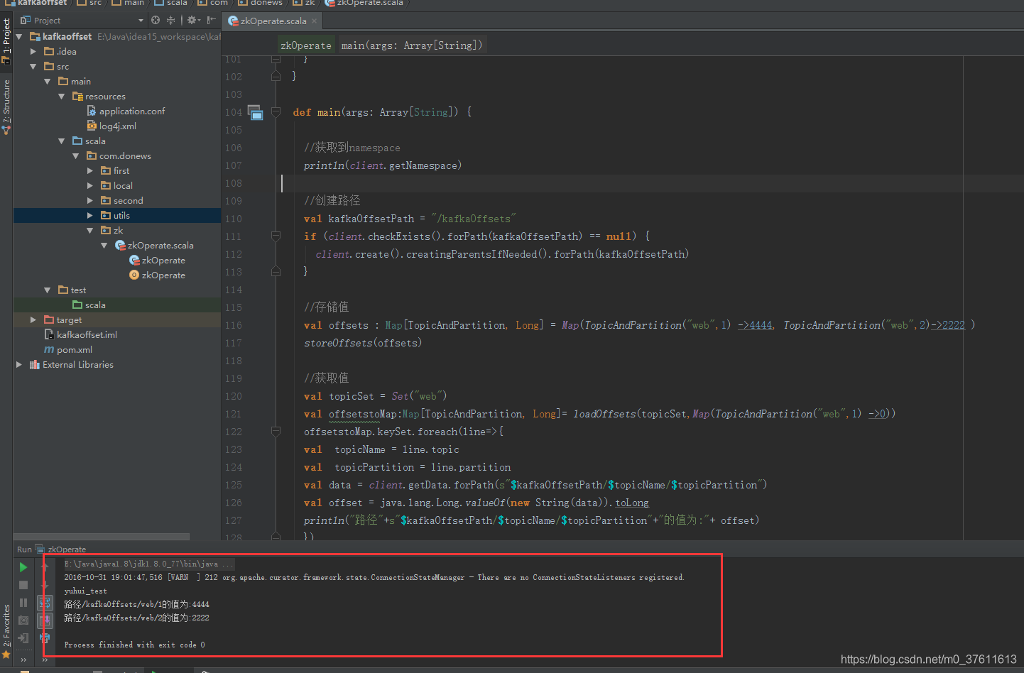Select the zkOperate class node
The image size is (1024, 673).
[158, 260]
